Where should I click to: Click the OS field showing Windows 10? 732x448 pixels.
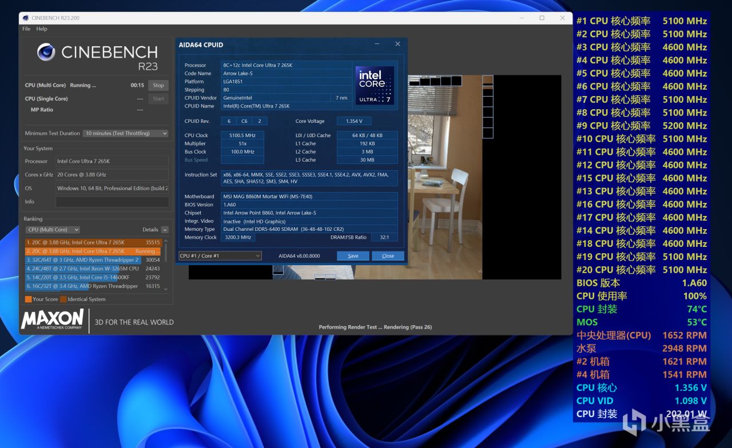pos(112,188)
